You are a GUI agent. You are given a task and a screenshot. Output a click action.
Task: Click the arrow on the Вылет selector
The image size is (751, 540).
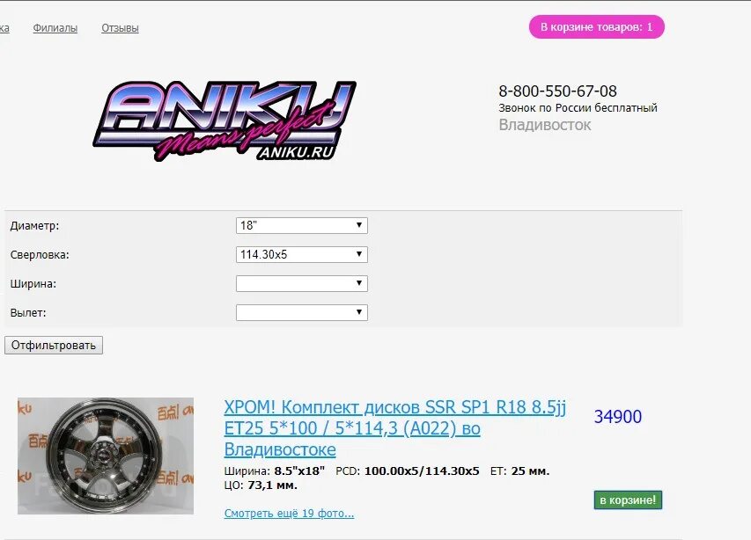point(358,312)
